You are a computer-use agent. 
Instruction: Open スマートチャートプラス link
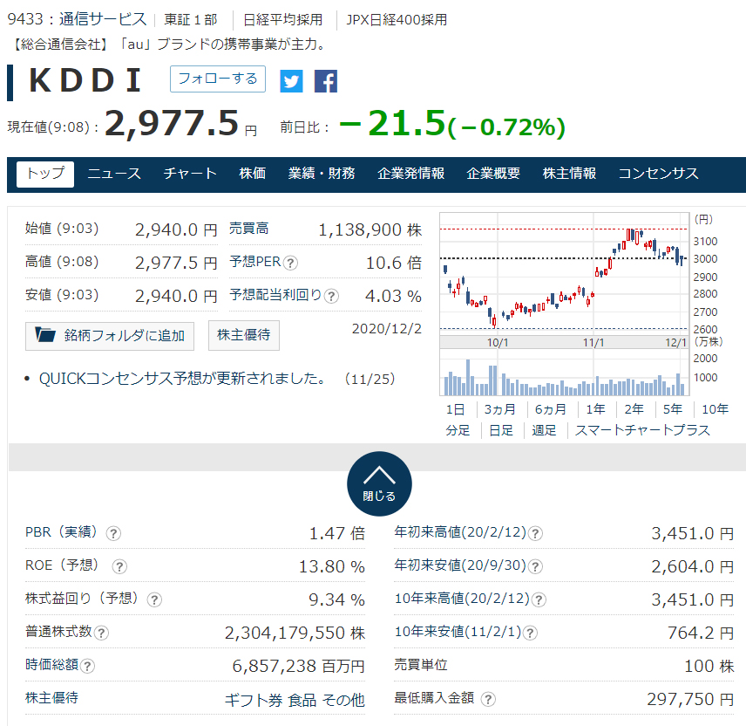pos(642,431)
